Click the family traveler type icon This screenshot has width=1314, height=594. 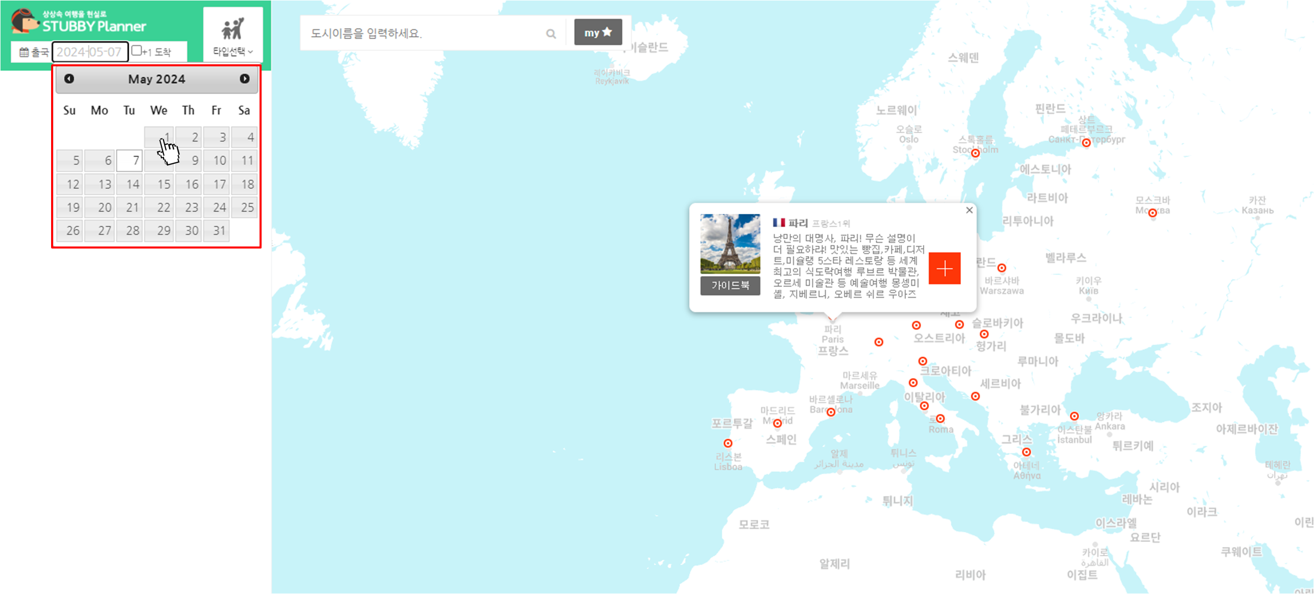(x=233, y=29)
